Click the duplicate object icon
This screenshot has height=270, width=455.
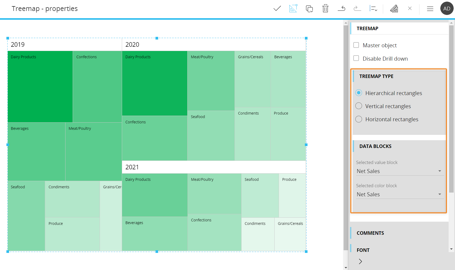309,9
